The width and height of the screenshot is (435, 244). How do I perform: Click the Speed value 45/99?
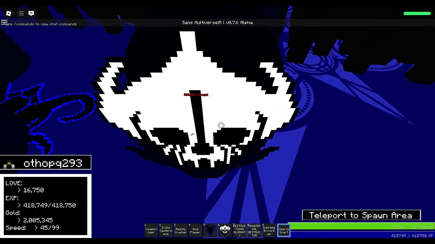(x=50, y=228)
